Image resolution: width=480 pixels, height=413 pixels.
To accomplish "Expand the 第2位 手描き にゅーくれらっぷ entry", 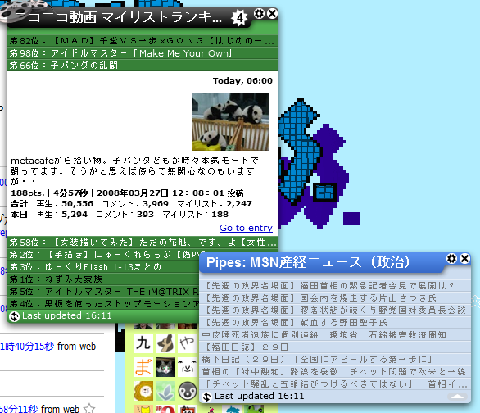I will [x=103, y=255].
